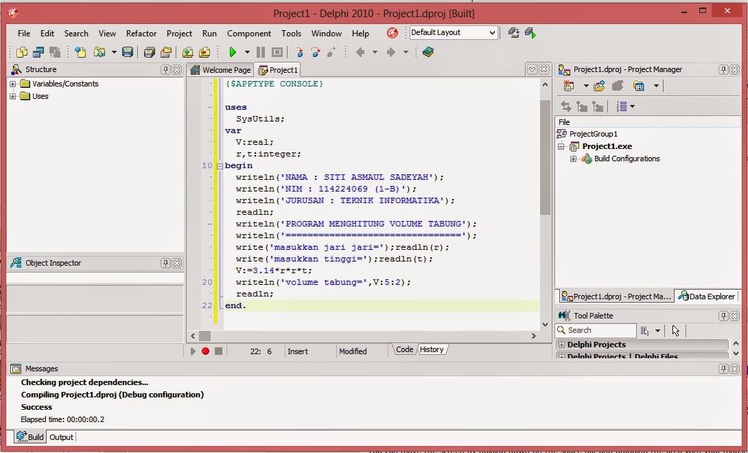Click the Add Existing Project folder icon
The width and height of the screenshot is (748, 453).
[599, 86]
